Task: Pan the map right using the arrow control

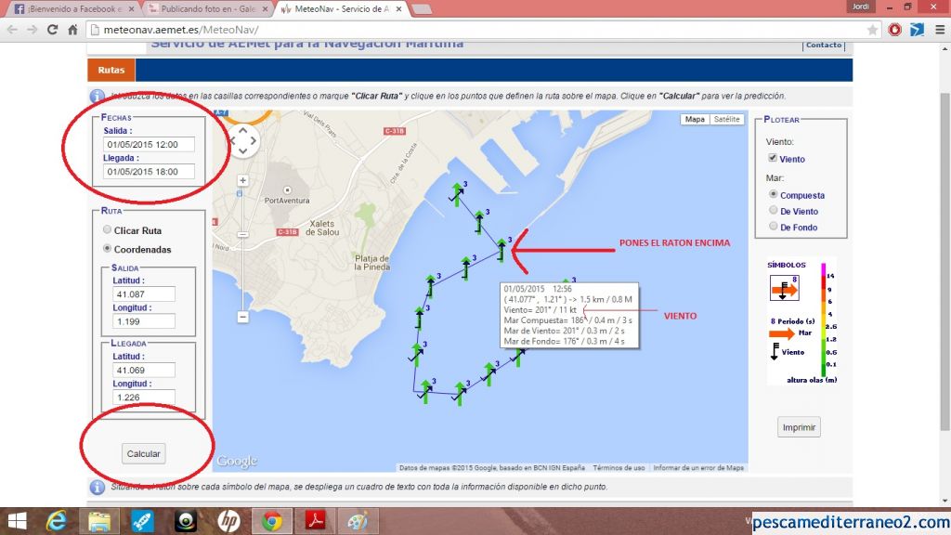Action: coord(254,140)
